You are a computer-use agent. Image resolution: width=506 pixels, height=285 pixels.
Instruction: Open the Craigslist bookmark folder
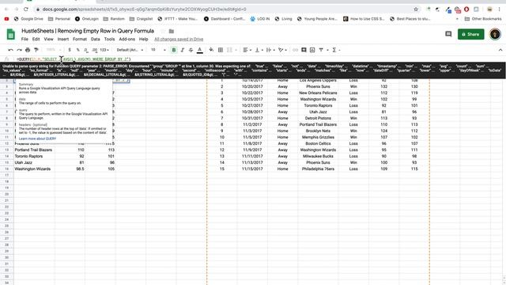click(141, 19)
